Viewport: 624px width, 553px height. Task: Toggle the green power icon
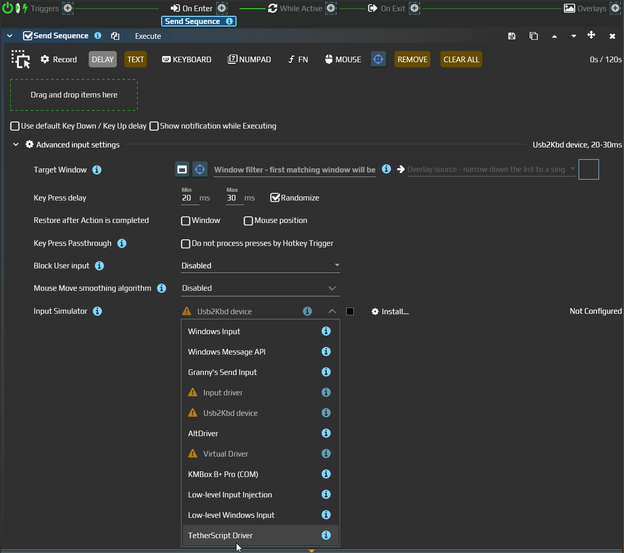coord(7,8)
